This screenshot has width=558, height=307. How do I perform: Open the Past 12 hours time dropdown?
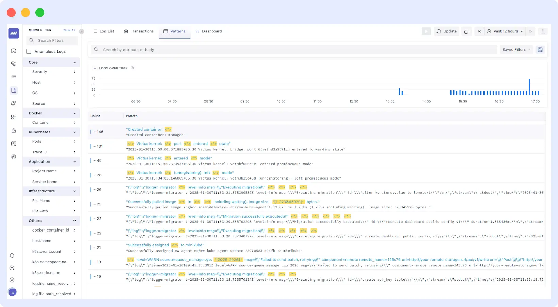click(505, 31)
